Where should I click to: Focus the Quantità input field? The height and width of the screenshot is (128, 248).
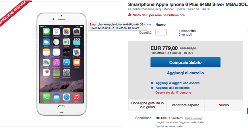161,32
